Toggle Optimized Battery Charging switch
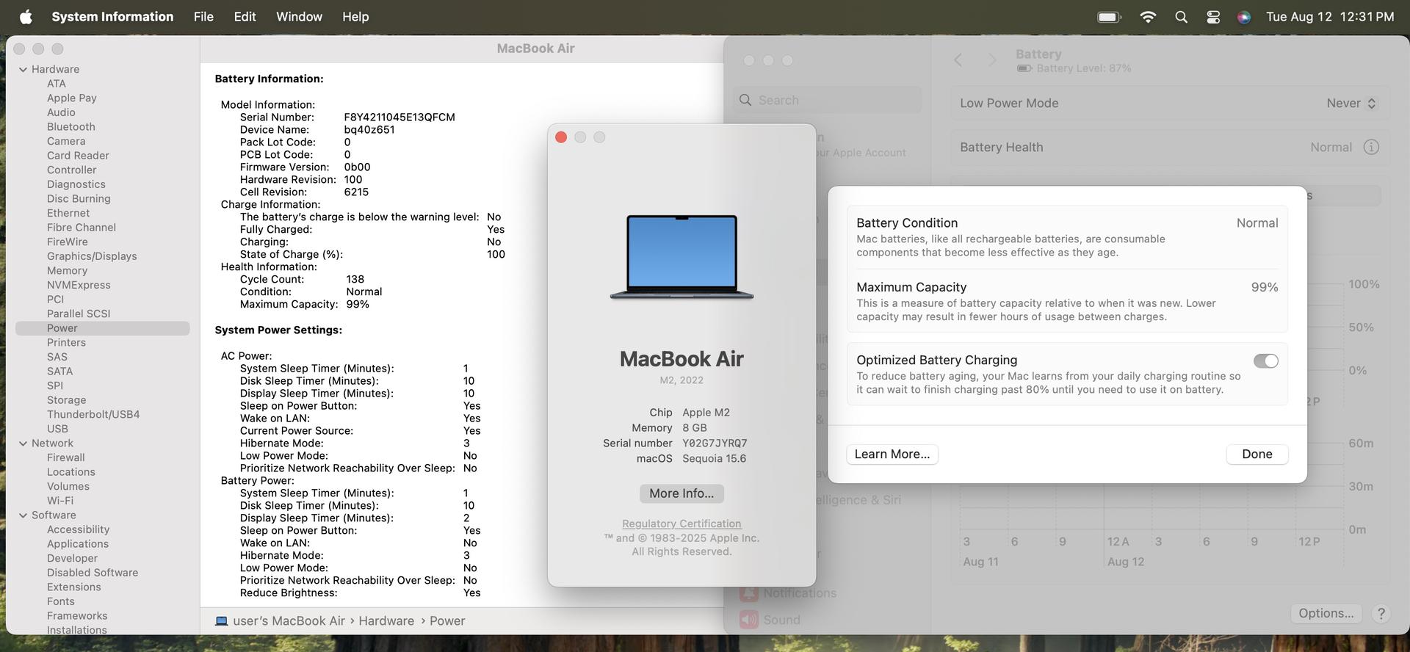The width and height of the screenshot is (1410, 652). tap(1265, 361)
